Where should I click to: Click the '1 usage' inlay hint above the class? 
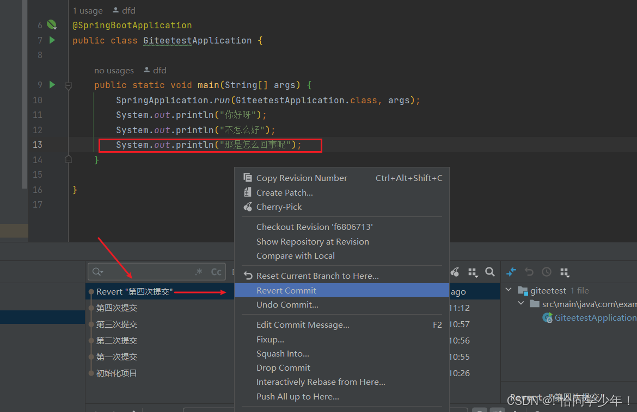click(88, 10)
